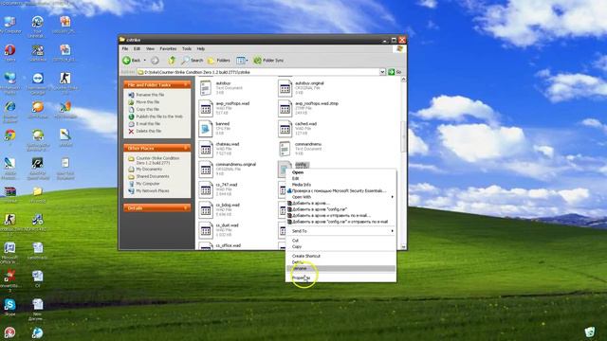
Task: Choose Media Info in context menu
Action: 341,185
